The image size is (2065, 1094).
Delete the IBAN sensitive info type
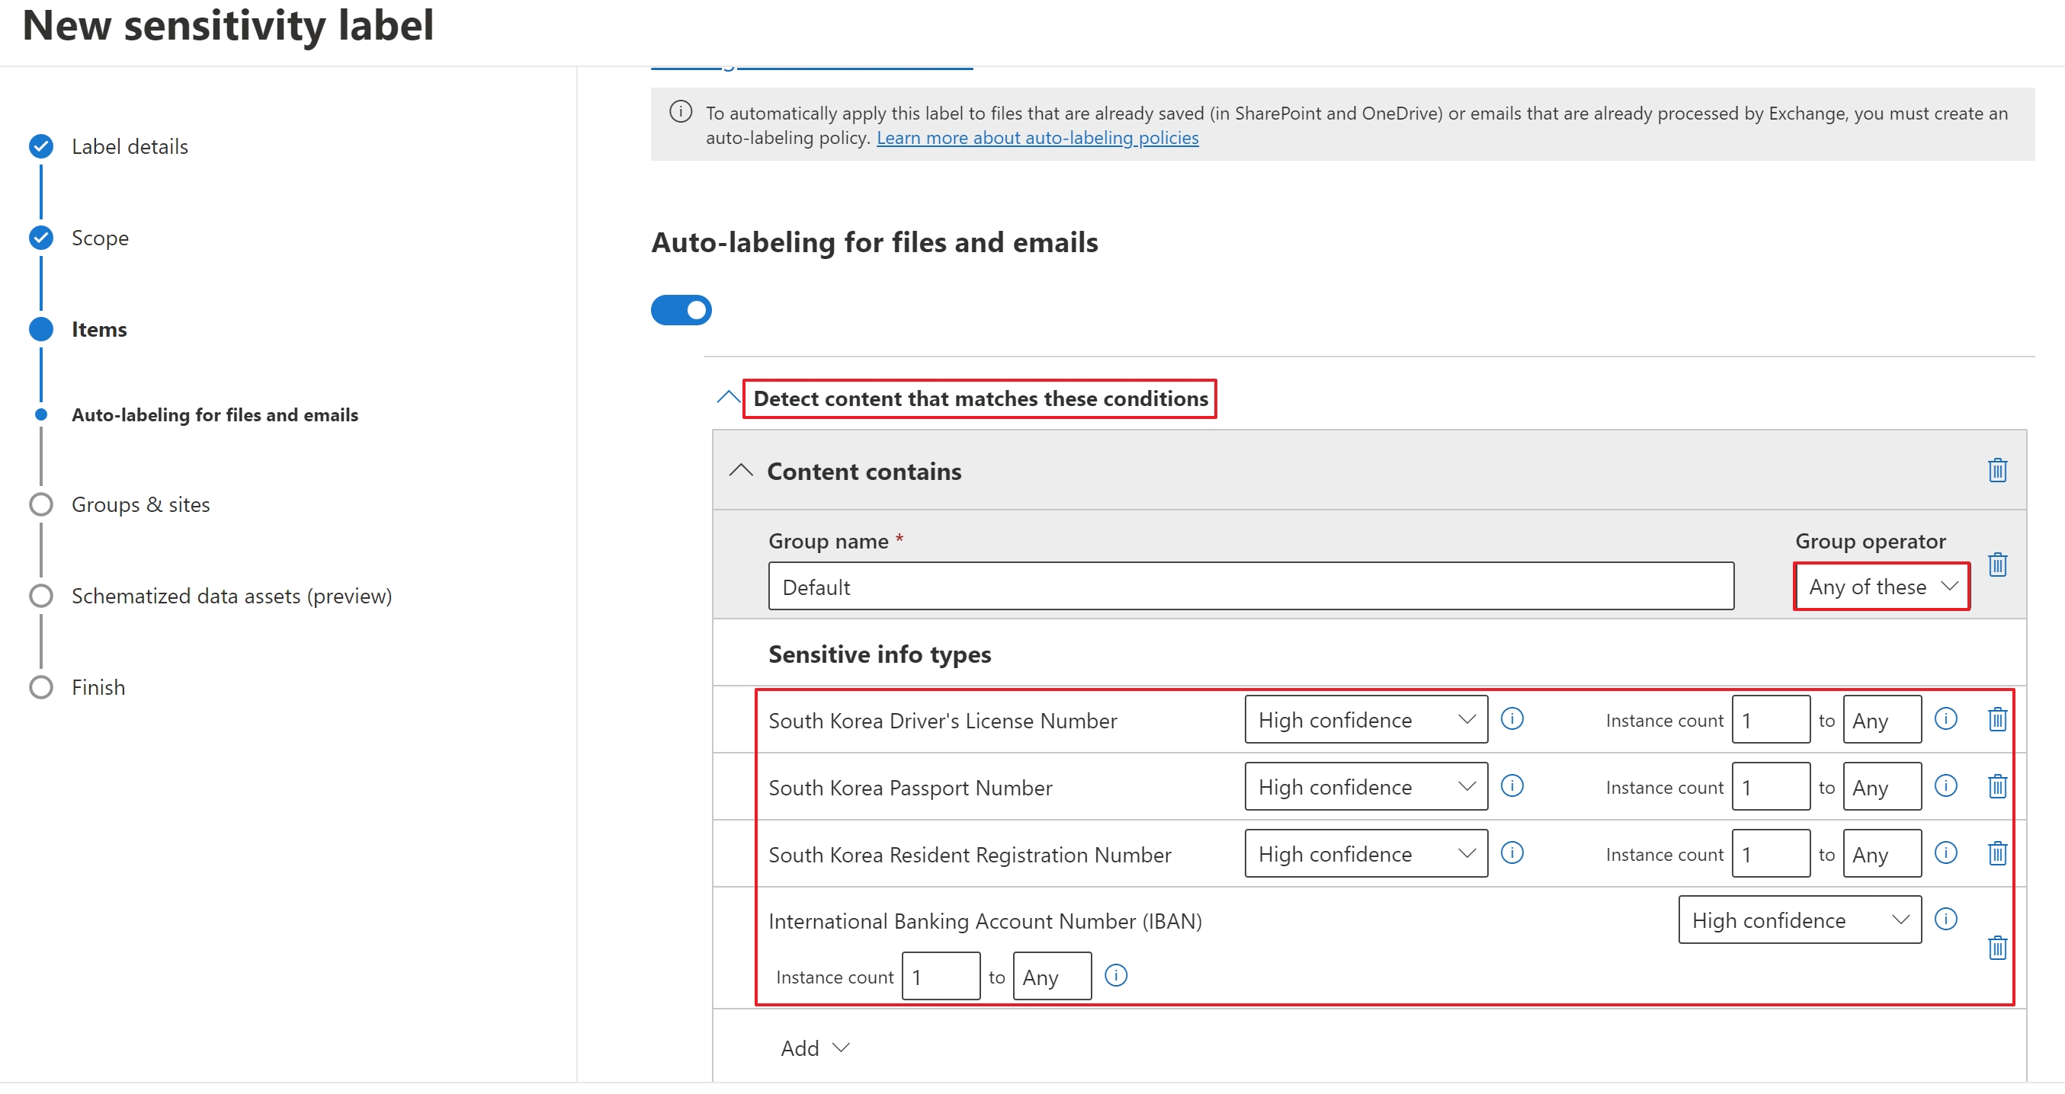(1998, 948)
